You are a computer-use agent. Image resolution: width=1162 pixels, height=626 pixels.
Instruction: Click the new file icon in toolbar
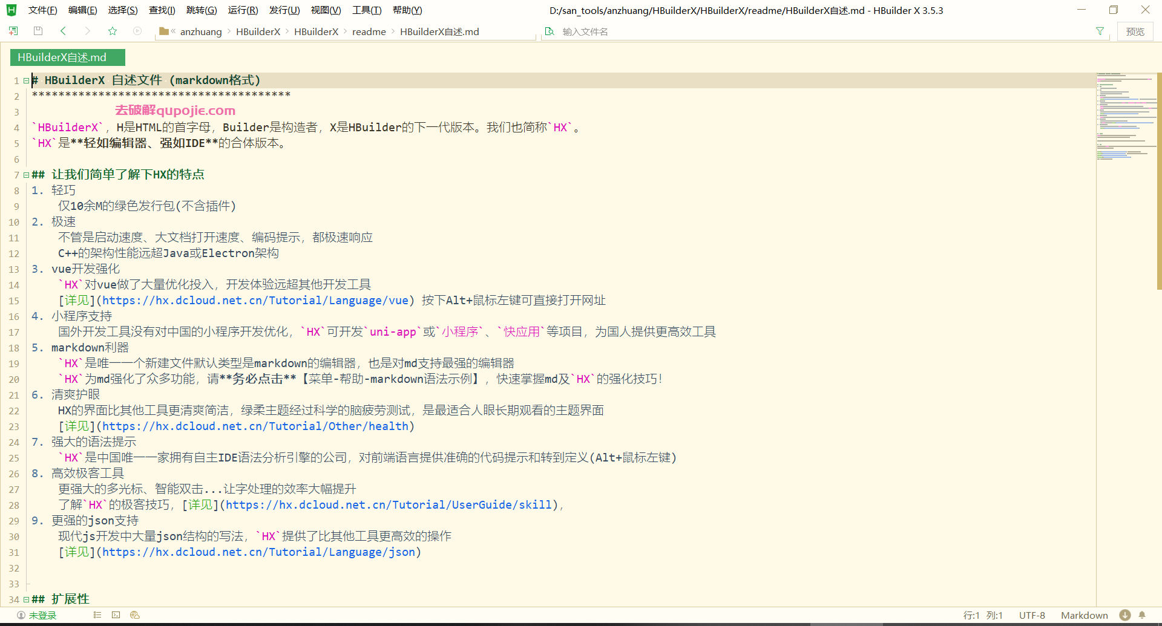[13, 31]
